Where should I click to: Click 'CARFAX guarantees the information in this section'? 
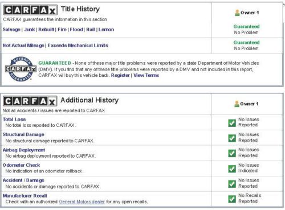(x=55, y=19)
